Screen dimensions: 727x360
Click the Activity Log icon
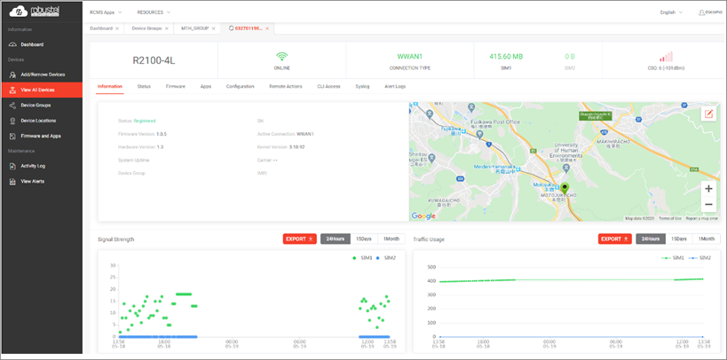[13, 166]
